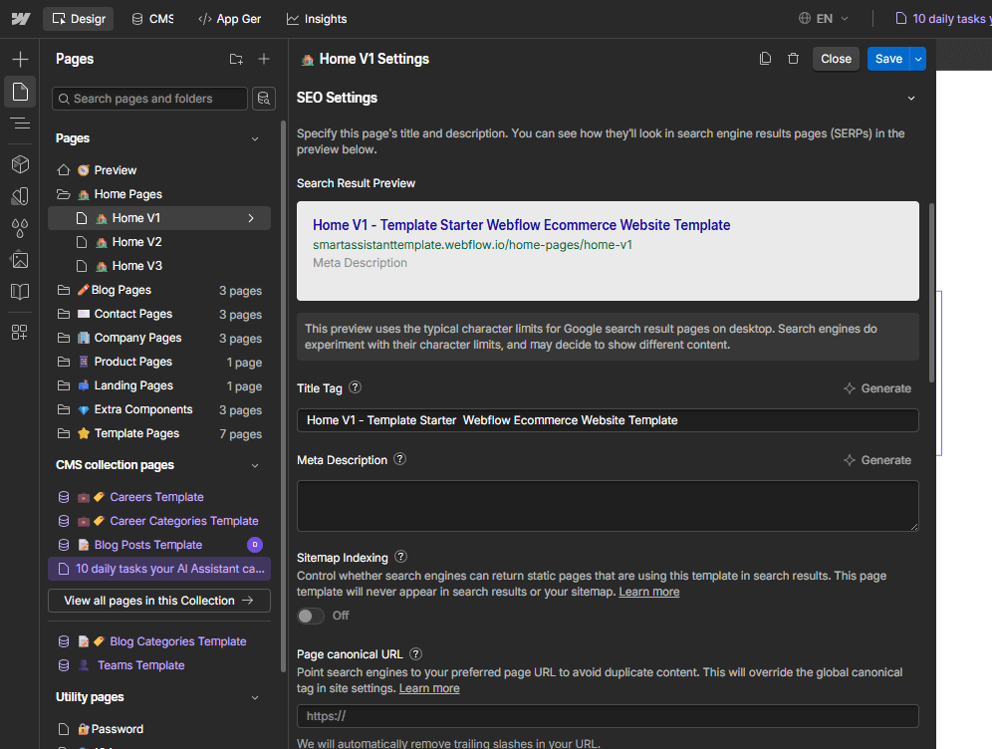Image resolution: width=992 pixels, height=749 pixels.
Task: Click View all pages in this Collection
Action: (x=159, y=601)
